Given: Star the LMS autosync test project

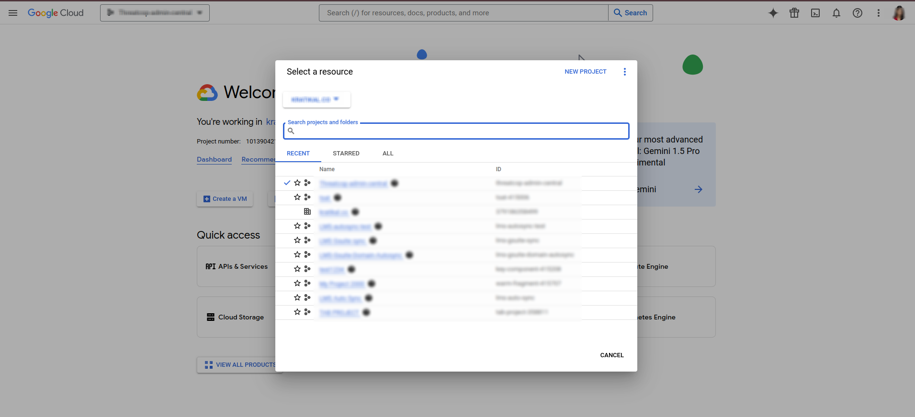Looking at the screenshot, I should tap(297, 226).
